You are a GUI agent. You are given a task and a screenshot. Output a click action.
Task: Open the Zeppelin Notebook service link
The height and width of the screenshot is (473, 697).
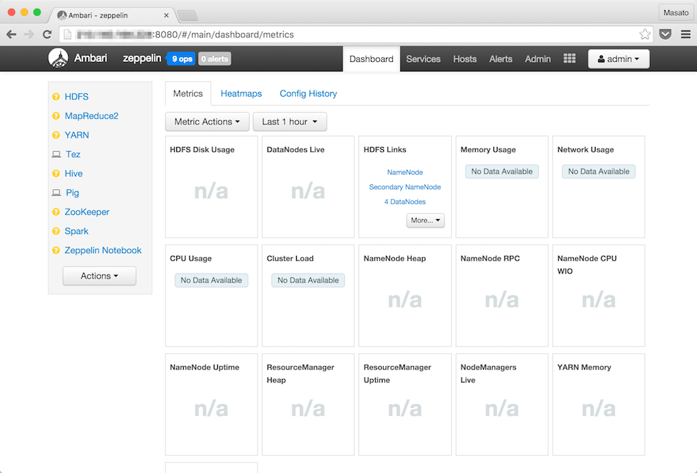click(x=103, y=250)
